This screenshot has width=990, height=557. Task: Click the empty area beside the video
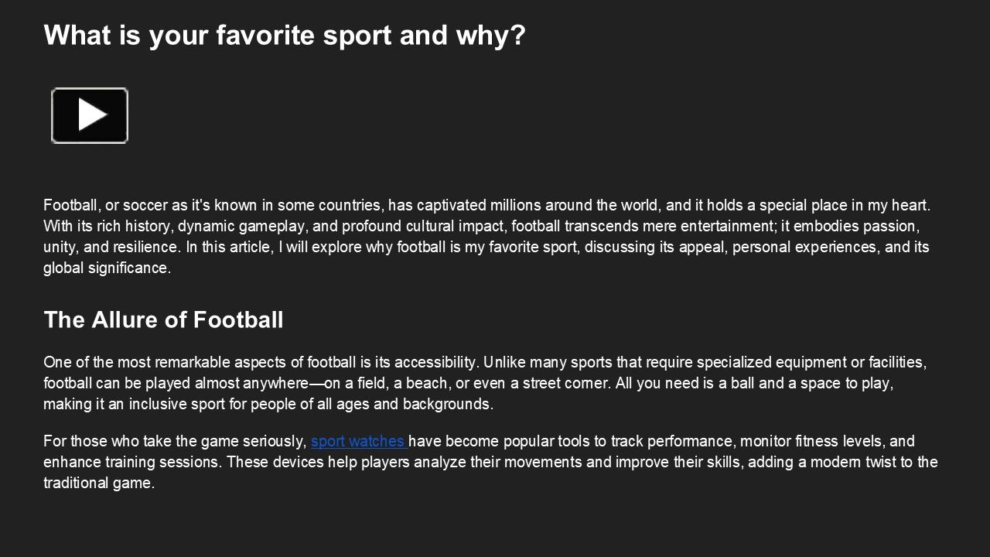pyautogui.click(x=387, y=115)
